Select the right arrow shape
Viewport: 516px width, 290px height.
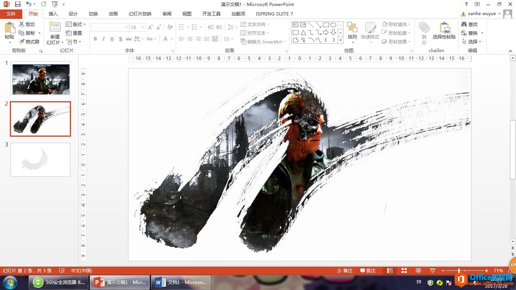pos(326,32)
